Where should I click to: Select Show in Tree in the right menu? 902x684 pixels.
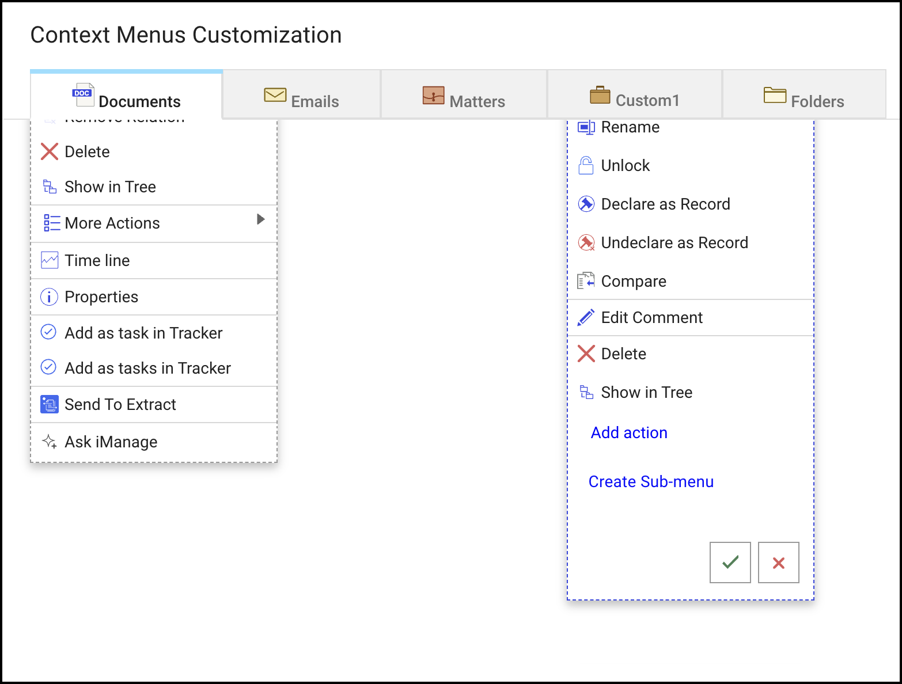coord(646,393)
